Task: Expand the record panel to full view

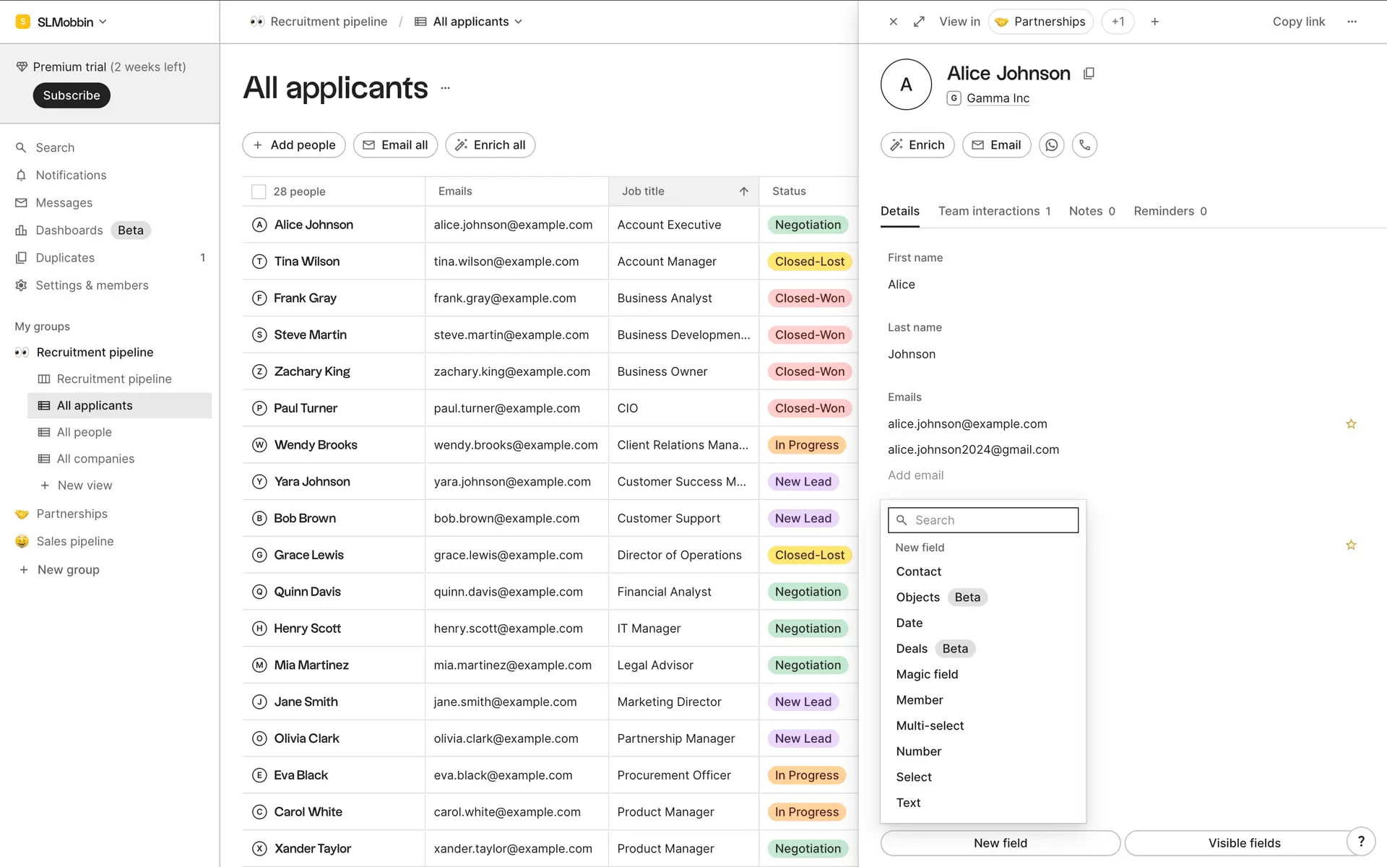Action: [919, 22]
